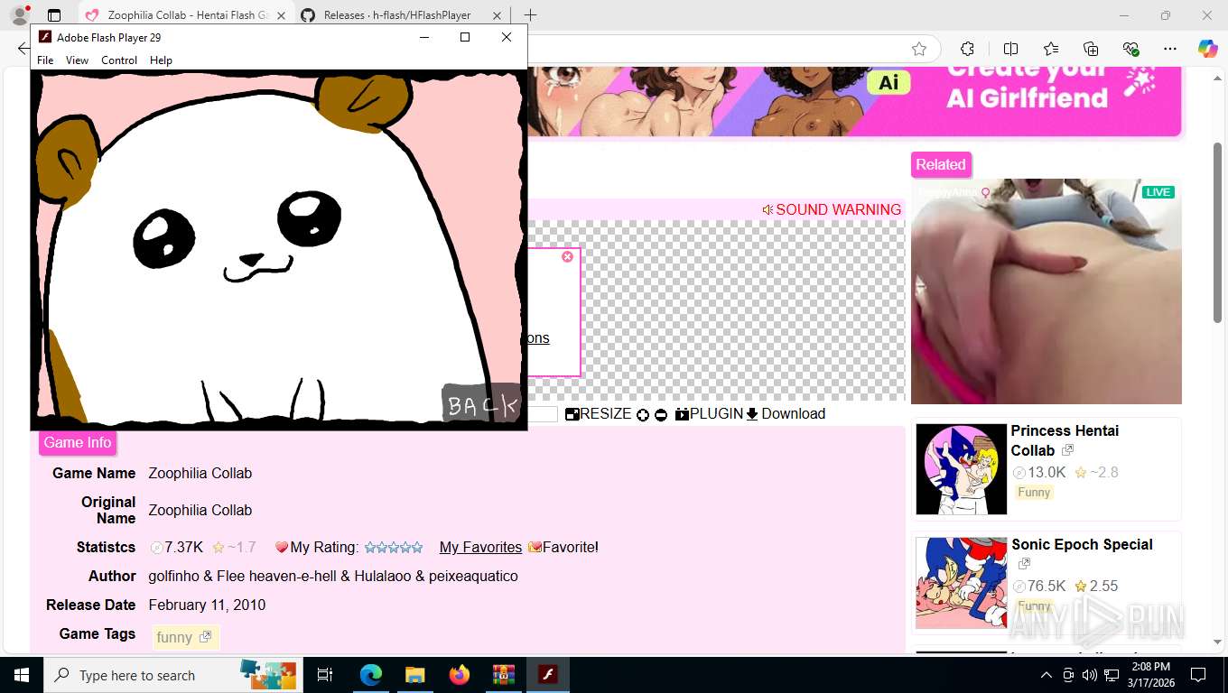Open File Explorer from the taskbar
The height and width of the screenshot is (693, 1228).
(414, 675)
